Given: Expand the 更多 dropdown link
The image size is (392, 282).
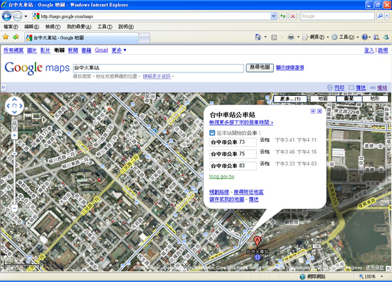Looking at the screenshot, I should (x=119, y=50).
